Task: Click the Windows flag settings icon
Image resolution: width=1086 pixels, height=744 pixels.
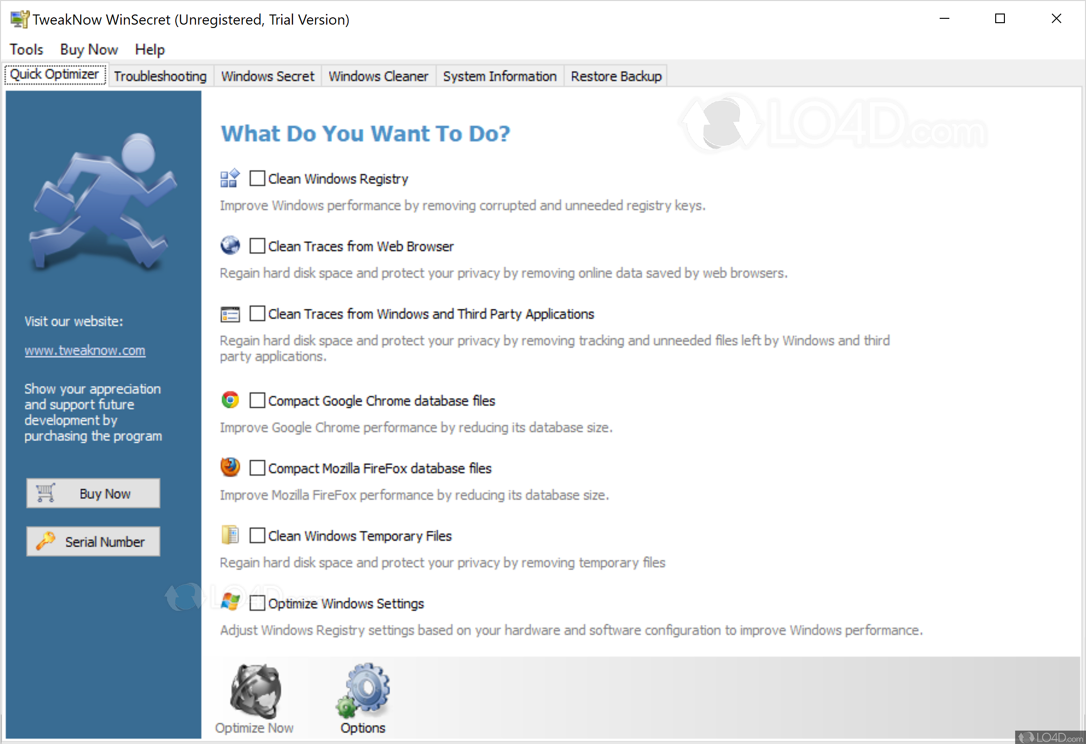Action: (x=230, y=602)
